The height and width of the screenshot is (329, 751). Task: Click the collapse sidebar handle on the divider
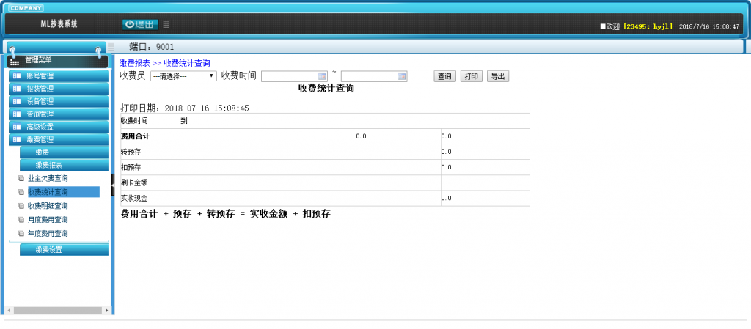click(x=112, y=180)
